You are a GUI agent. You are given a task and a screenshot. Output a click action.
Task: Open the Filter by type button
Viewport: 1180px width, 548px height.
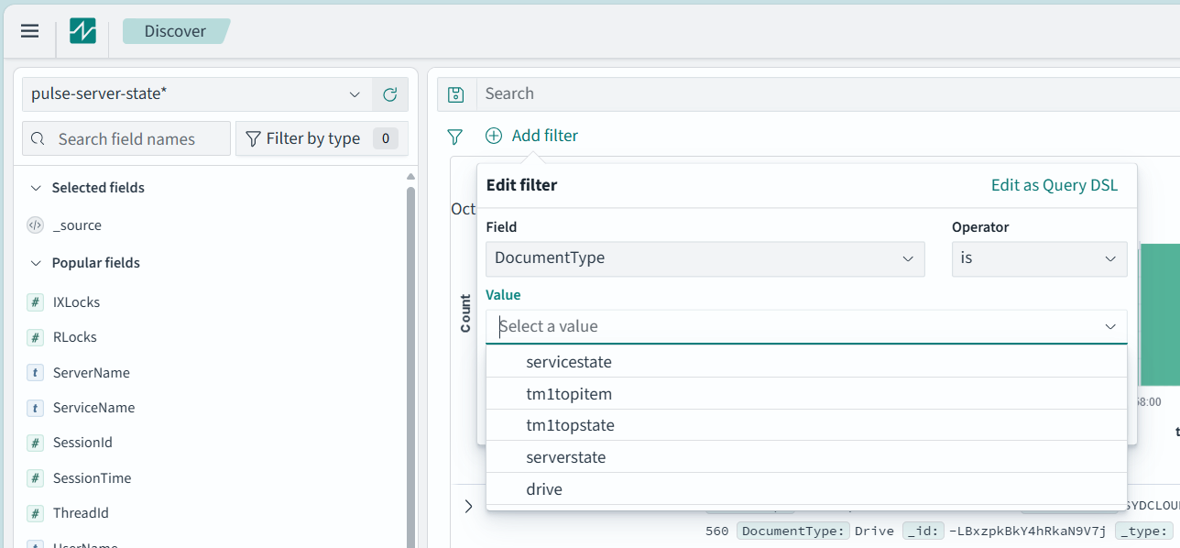(322, 138)
